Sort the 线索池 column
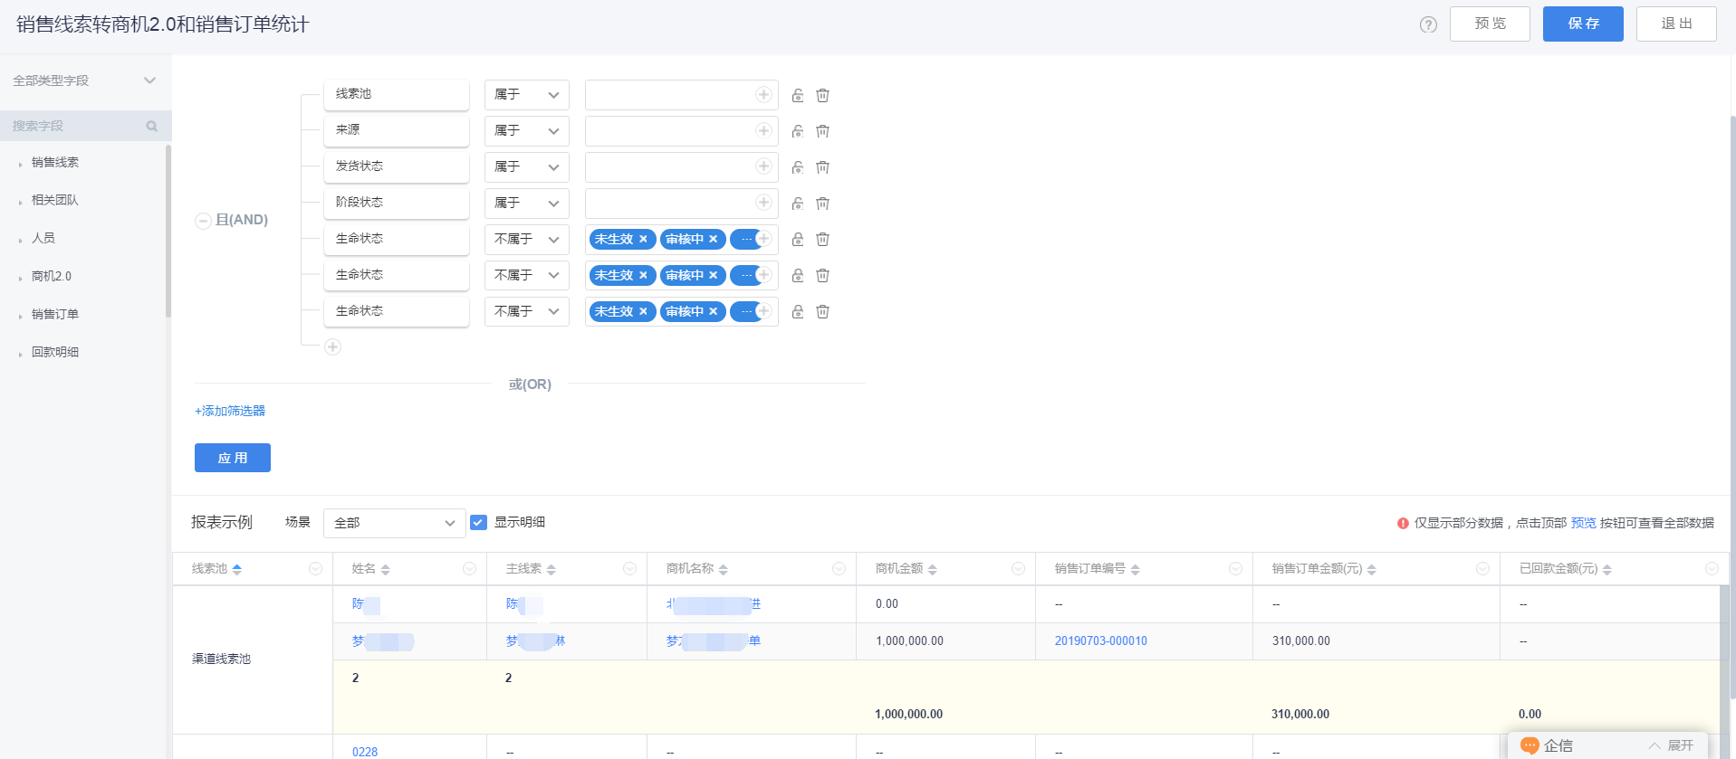 point(237,569)
